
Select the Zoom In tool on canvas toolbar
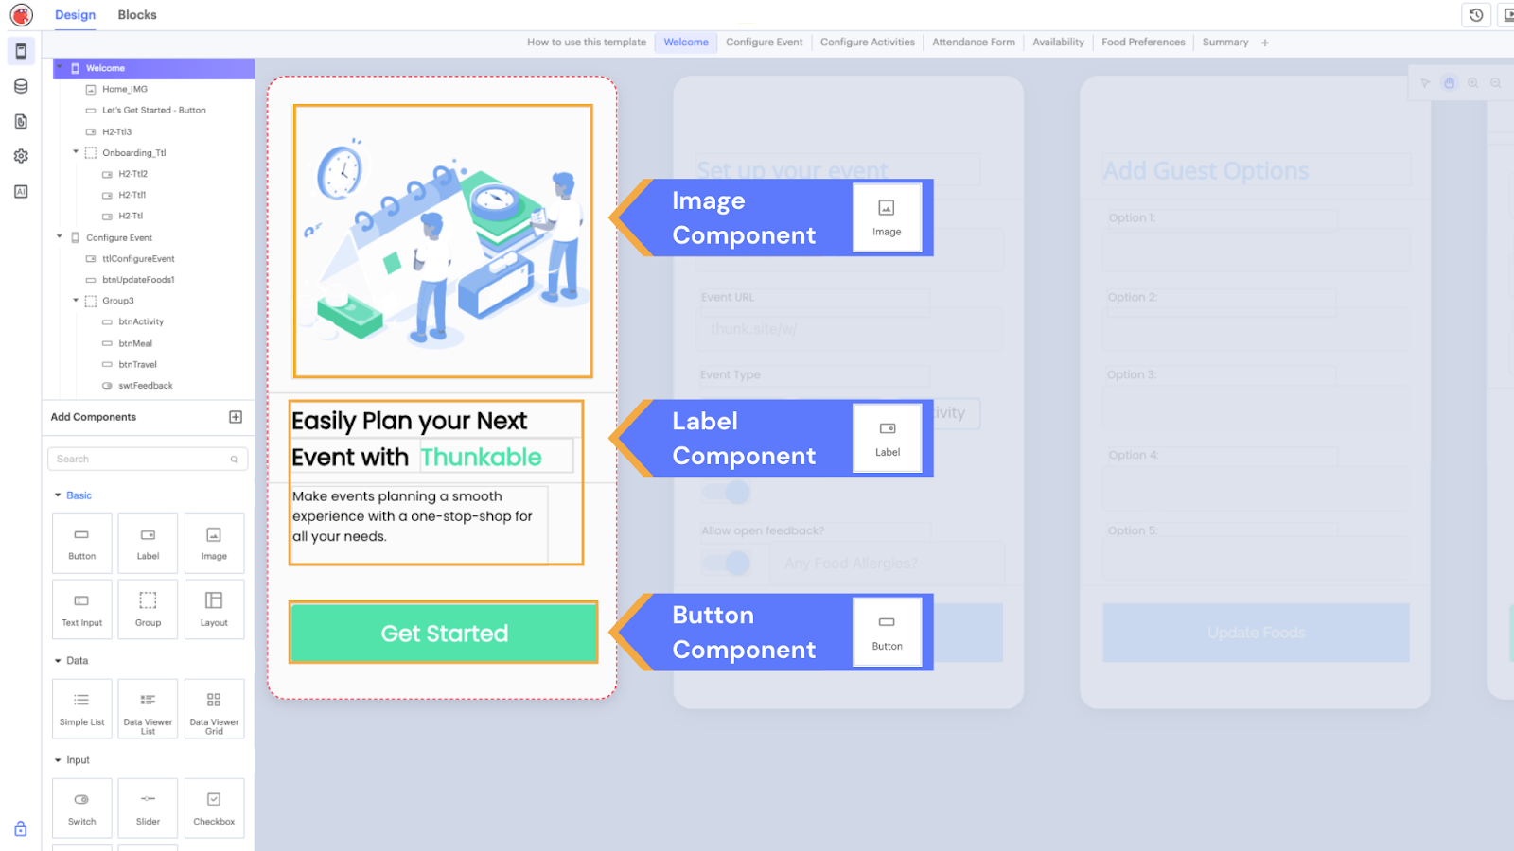(x=1472, y=82)
